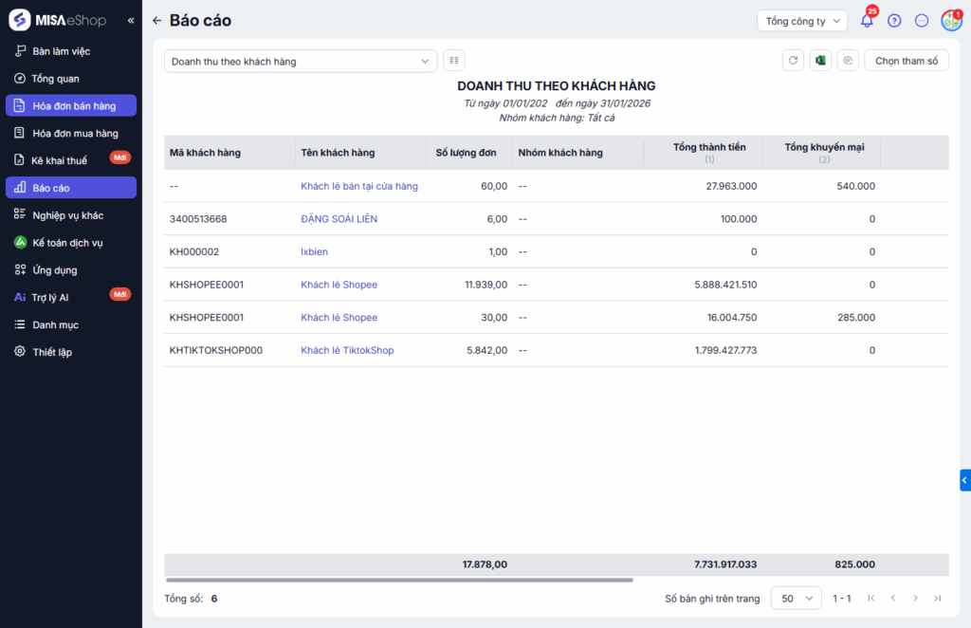Click the Chọn tham số button
This screenshot has height=628, width=971.
click(906, 61)
